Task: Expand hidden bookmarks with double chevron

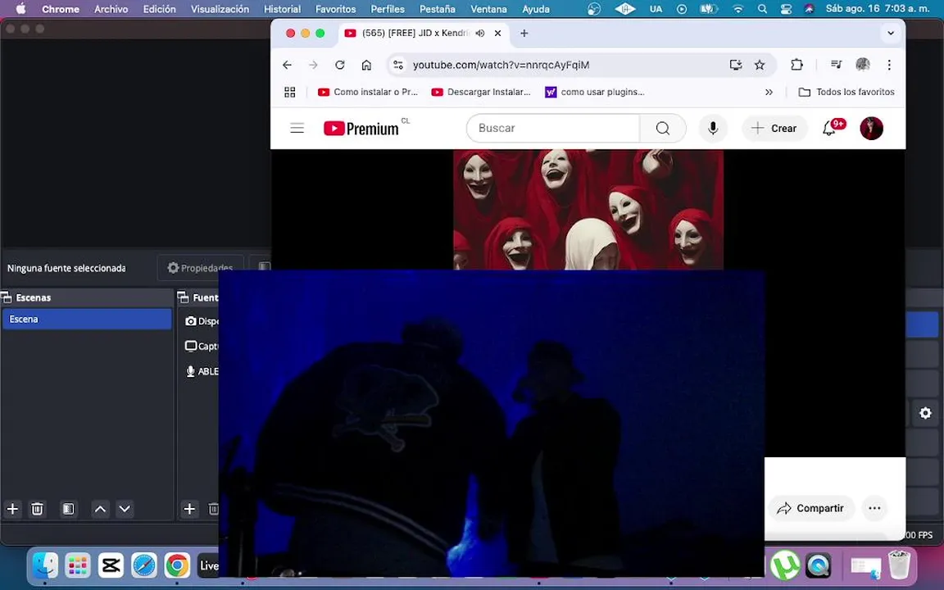Action: coord(769,92)
